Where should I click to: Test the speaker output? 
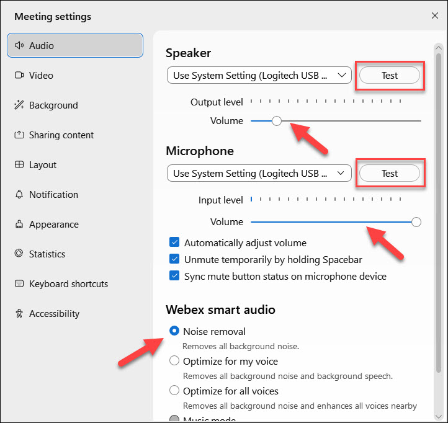390,76
